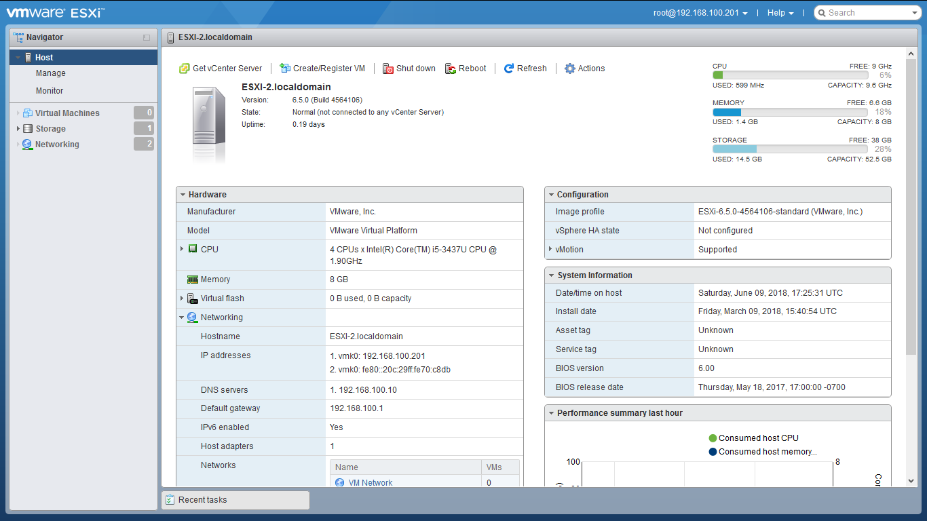Open the Actions gear icon
Image resolution: width=927 pixels, height=521 pixels.
click(x=570, y=69)
